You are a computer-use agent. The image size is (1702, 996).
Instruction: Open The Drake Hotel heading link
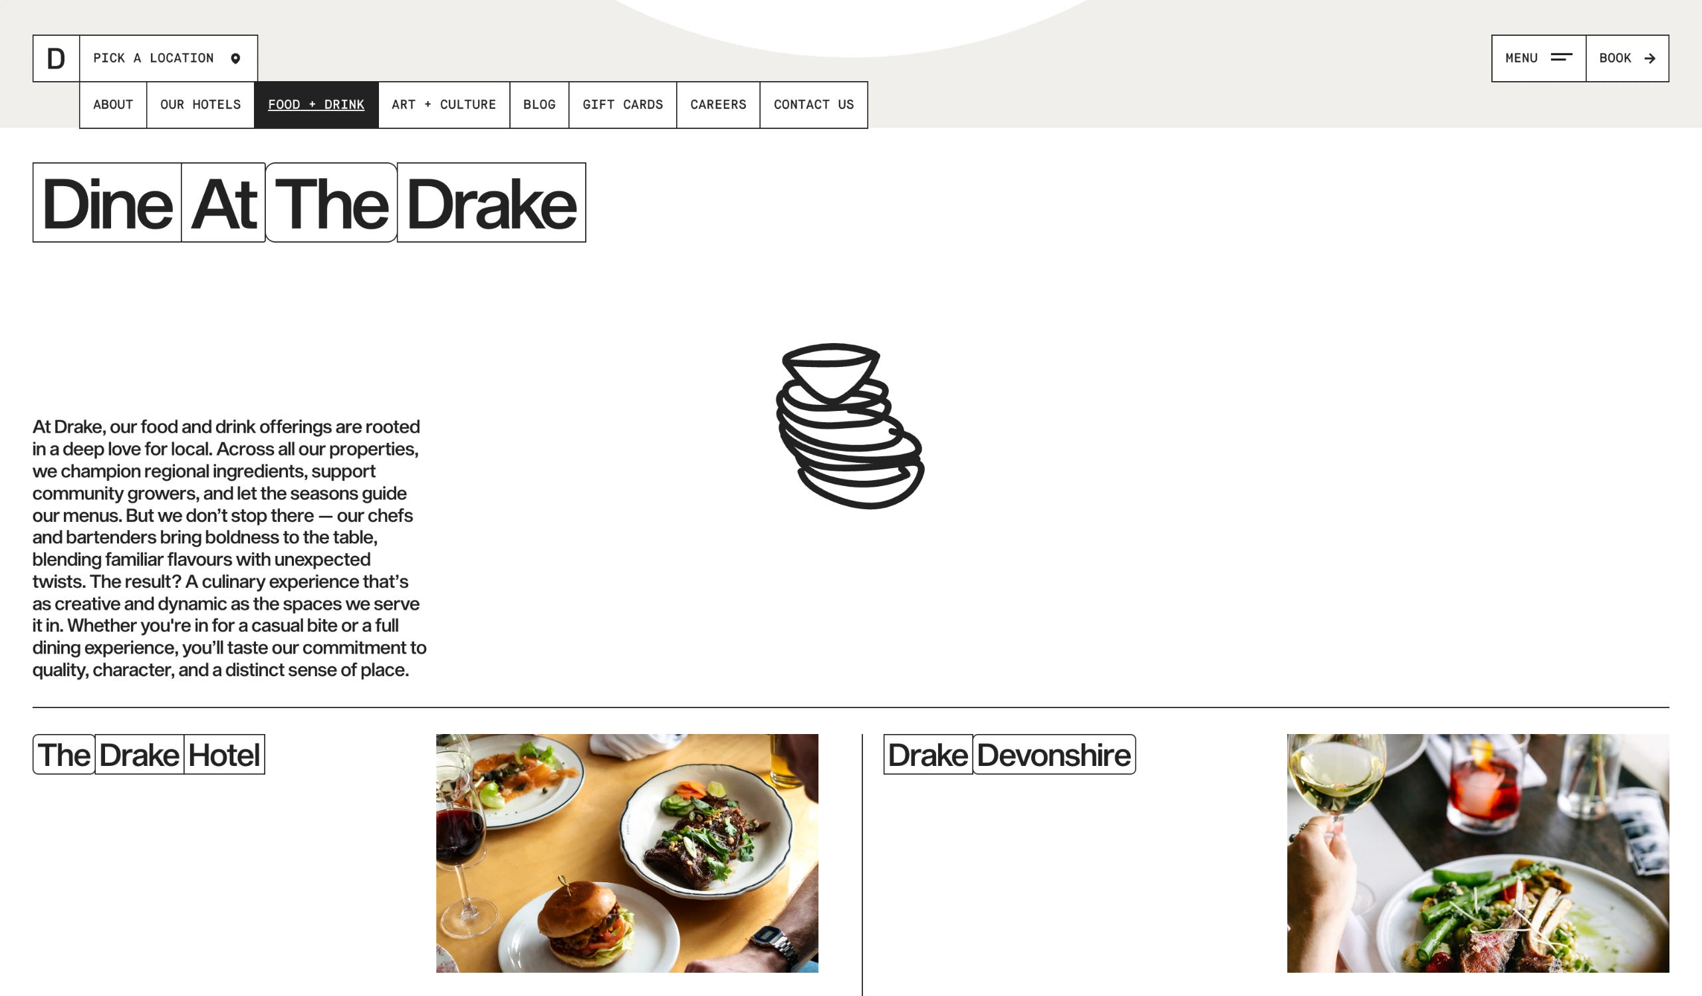point(148,754)
